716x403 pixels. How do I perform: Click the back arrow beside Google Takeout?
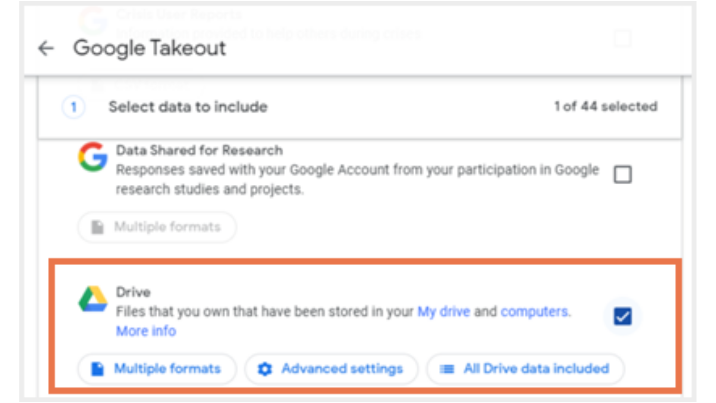[x=46, y=49]
